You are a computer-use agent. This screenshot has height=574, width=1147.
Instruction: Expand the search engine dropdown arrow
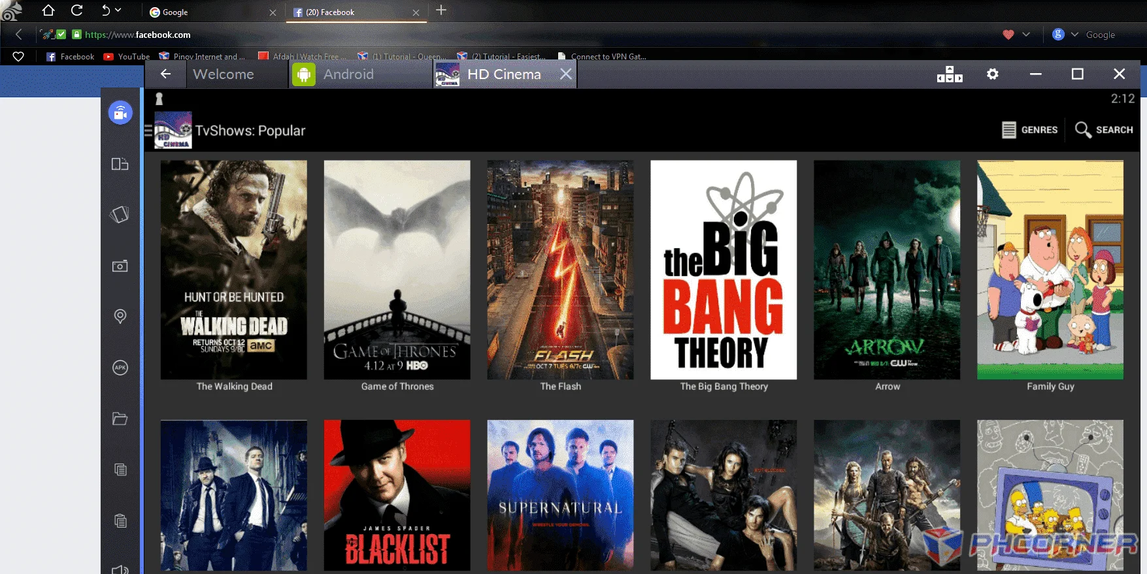click(x=1074, y=35)
